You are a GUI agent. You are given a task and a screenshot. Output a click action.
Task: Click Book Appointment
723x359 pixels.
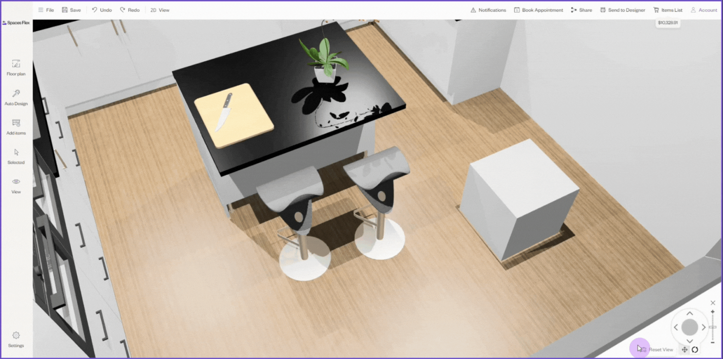click(538, 10)
